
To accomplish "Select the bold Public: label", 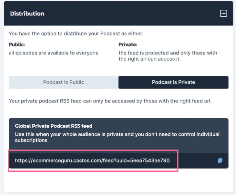I will coord(17,44).
